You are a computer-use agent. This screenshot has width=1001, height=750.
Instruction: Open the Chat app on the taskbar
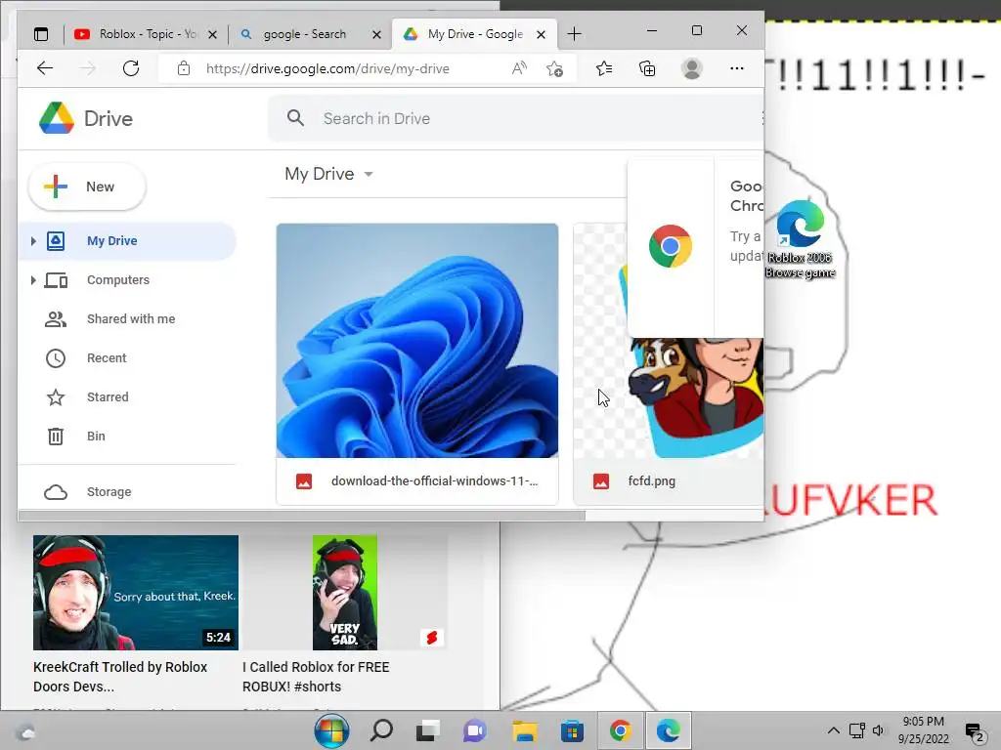click(475, 730)
